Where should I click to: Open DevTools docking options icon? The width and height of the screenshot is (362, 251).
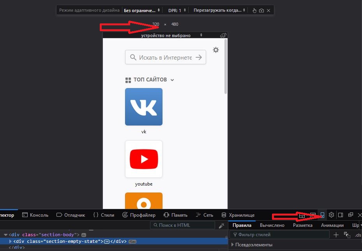coord(350,215)
